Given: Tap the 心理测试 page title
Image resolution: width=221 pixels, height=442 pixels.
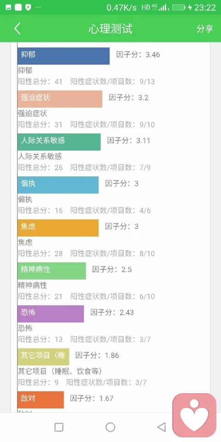Looking at the screenshot, I should tap(110, 29).
